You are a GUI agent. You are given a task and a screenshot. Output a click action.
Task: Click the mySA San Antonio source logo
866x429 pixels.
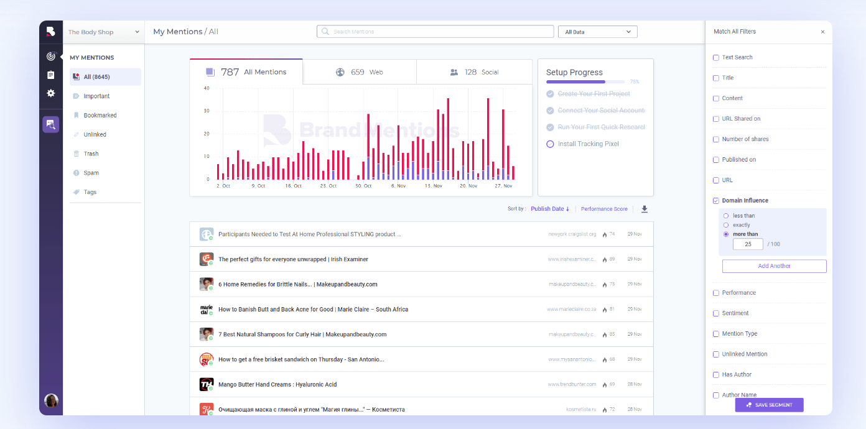[x=207, y=359]
